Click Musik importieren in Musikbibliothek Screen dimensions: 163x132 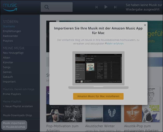14,125
